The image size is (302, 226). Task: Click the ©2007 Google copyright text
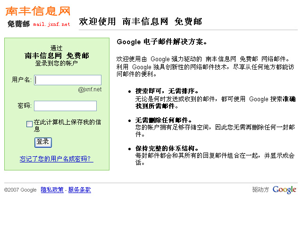coord(20,190)
